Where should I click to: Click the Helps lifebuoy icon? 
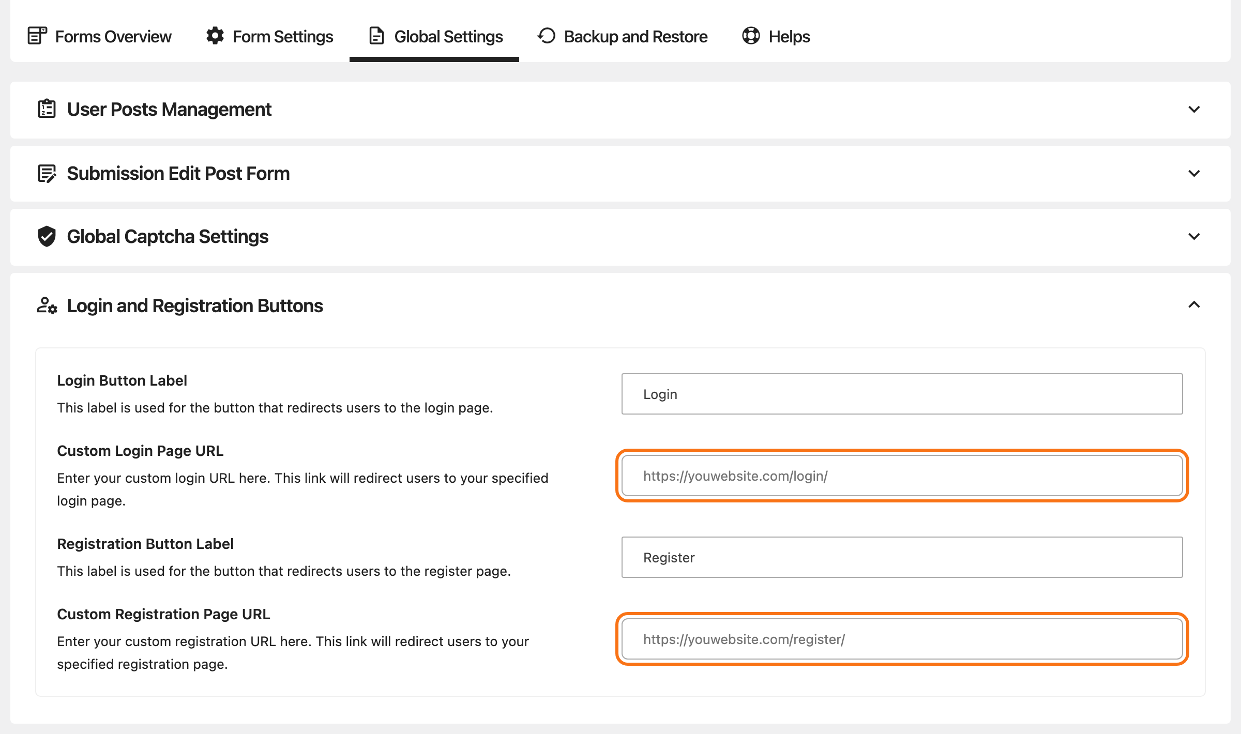click(751, 36)
